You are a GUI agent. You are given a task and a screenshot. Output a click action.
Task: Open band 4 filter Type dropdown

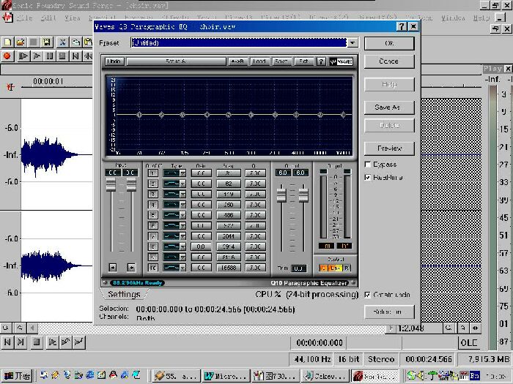183,205
